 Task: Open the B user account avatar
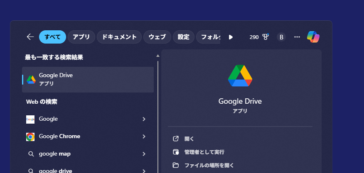(x=281, y=37)
